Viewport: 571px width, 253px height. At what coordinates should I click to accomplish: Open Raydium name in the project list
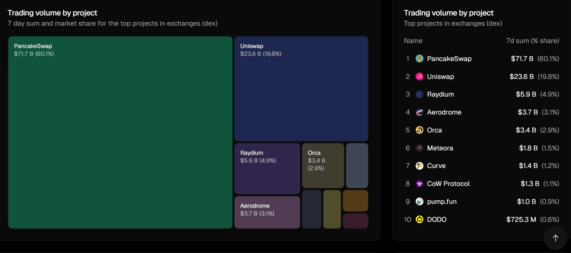pos(440,94)
